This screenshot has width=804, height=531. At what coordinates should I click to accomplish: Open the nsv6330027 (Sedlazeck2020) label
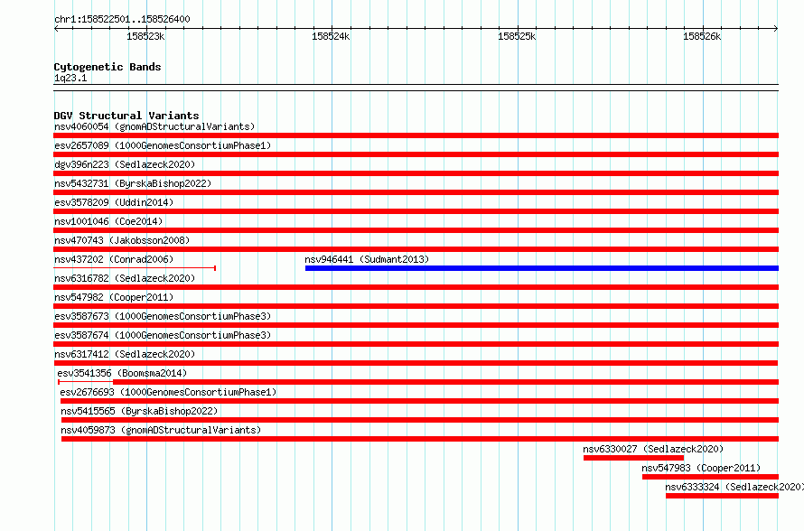653,449
